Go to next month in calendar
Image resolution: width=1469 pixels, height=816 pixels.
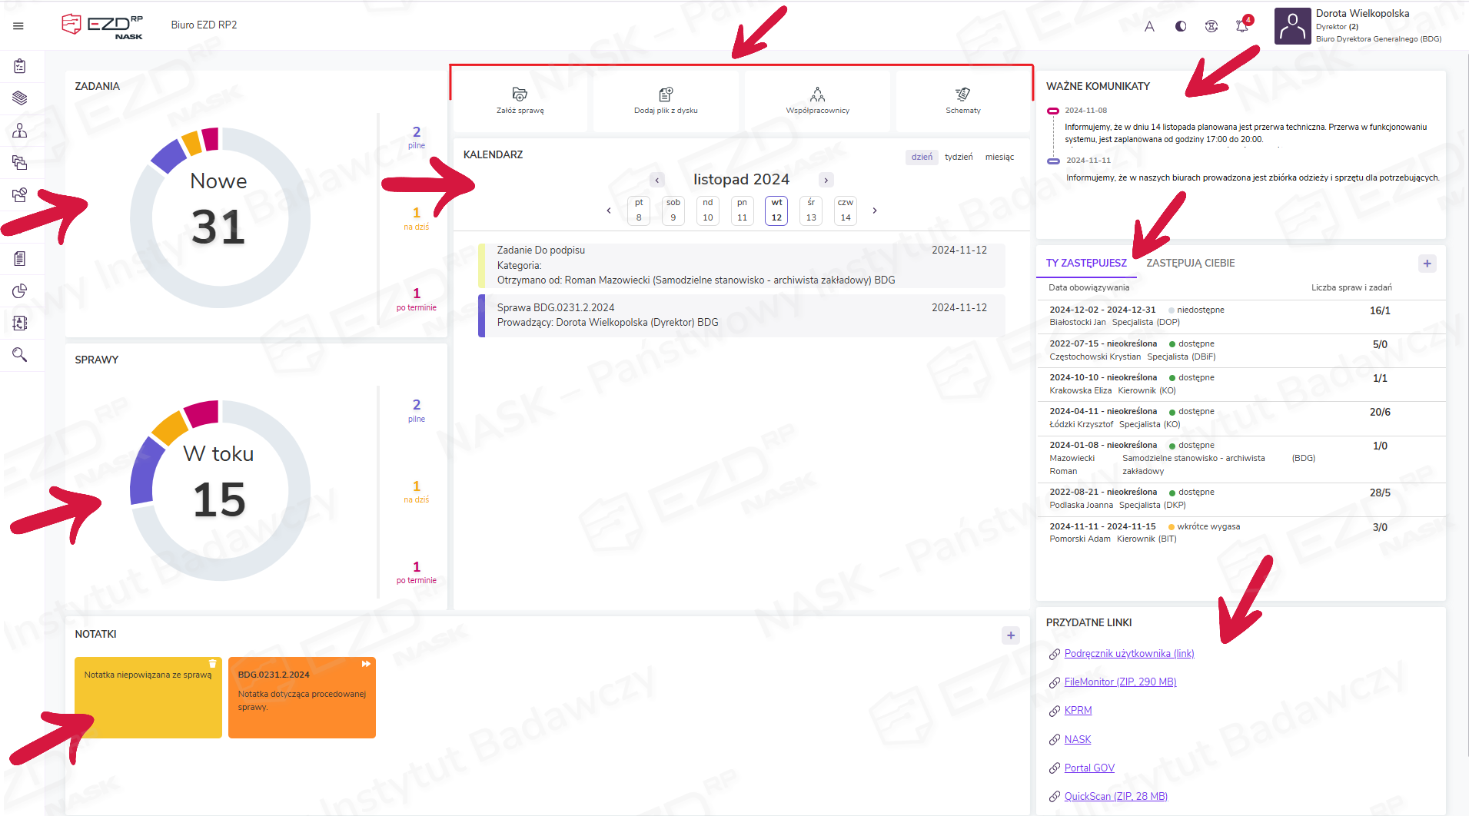[826, 180]
